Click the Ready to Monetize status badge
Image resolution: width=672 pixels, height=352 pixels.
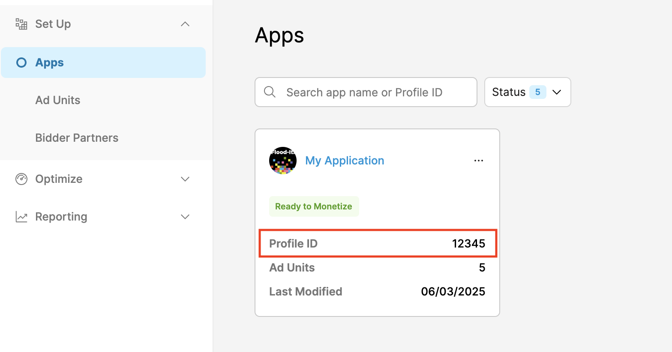(314, 206)
